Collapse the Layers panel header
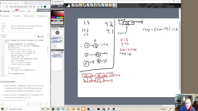This screenshot has width=198, height=111. (58, 50)
